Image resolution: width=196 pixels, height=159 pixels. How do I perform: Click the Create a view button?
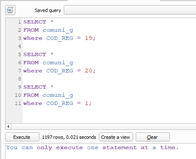(116, 137)
